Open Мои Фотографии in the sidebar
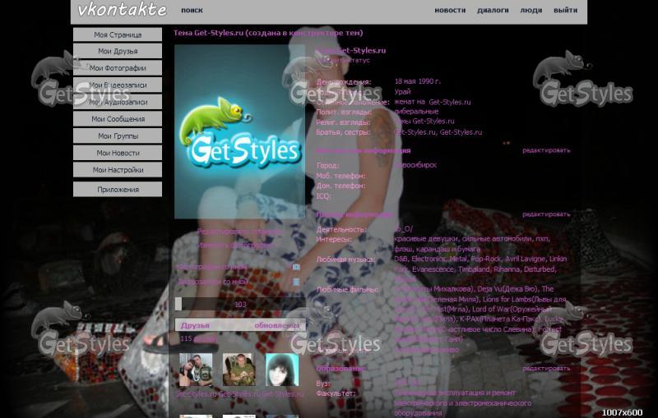The height and width of the screenshot is (418, 658). pyautogui.click(x=118, y=68)
